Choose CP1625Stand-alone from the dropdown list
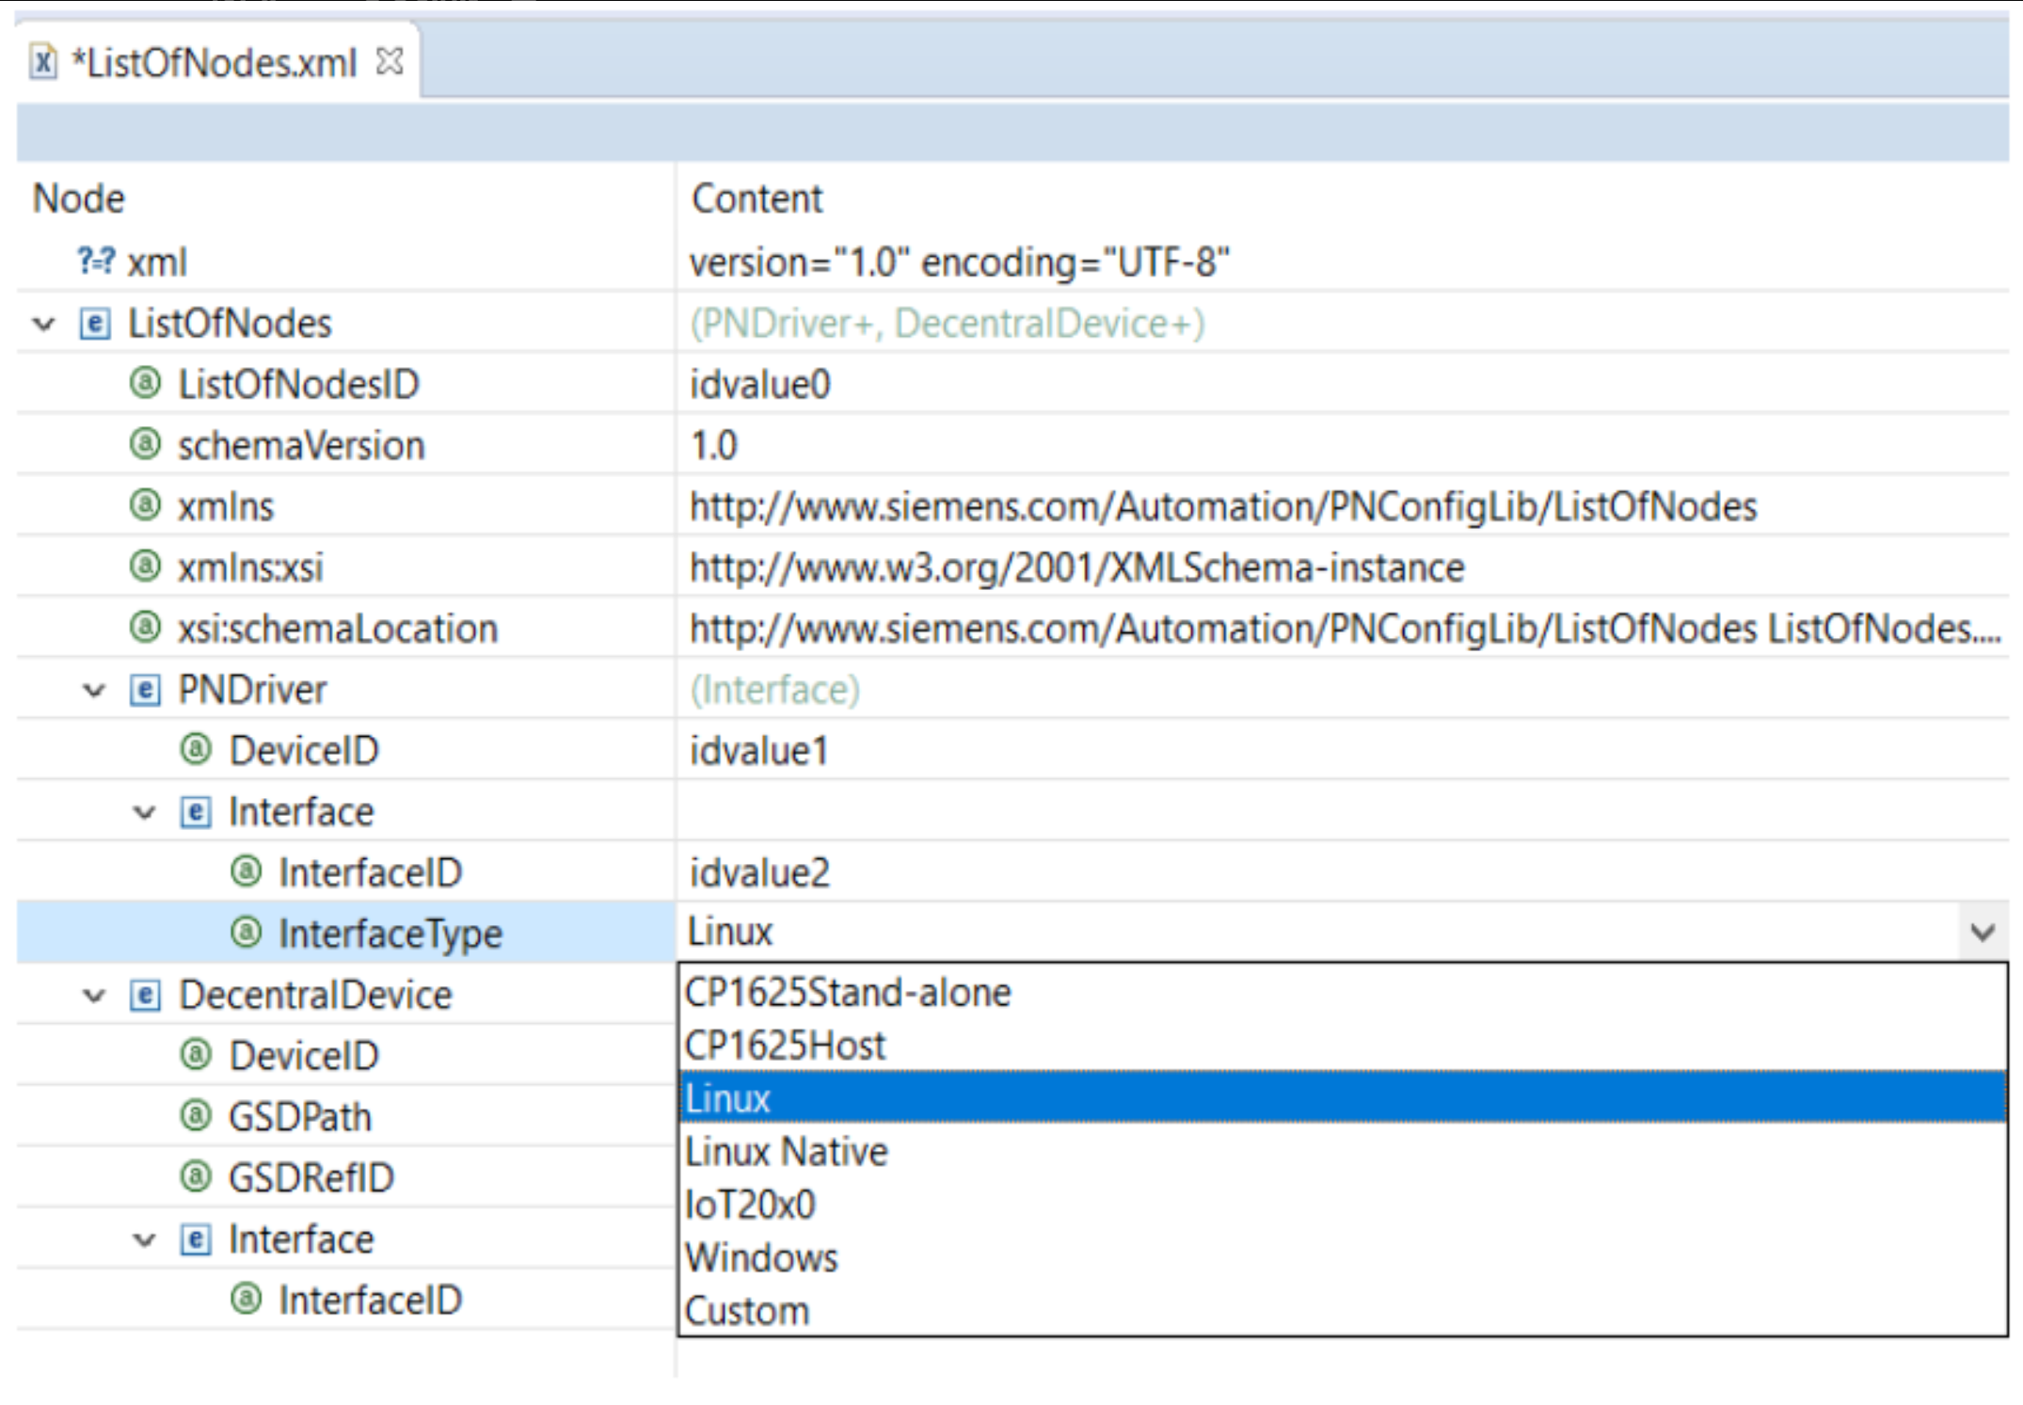This screenshot has width=2023, height=1405. pyautogui.click(x=1343, y=992)
